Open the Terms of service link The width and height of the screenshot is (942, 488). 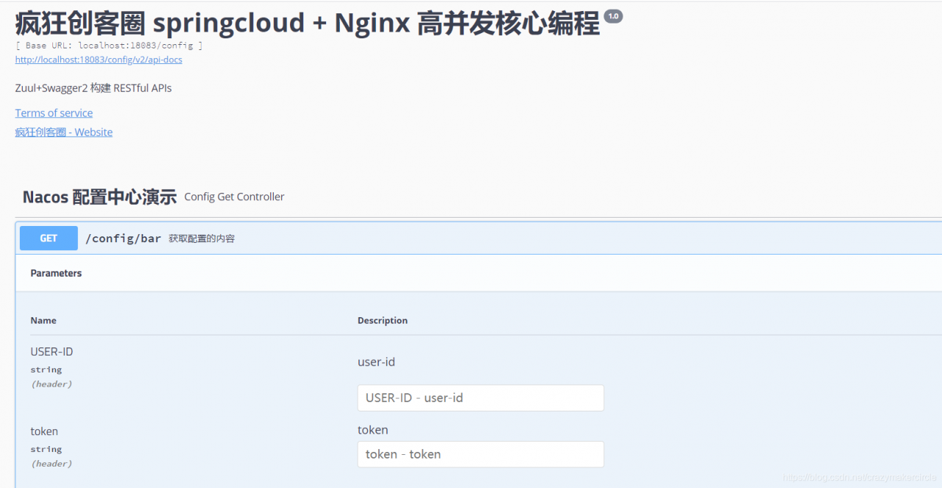[54, 113]
